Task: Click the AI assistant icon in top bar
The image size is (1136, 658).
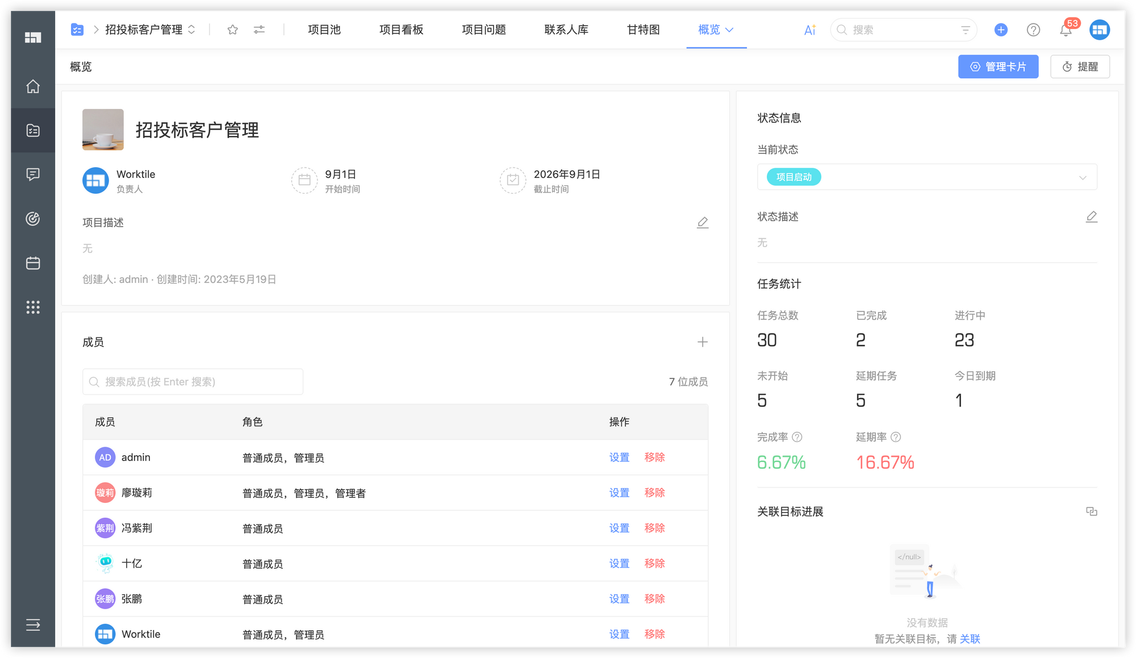Action: tap(809, 30)
